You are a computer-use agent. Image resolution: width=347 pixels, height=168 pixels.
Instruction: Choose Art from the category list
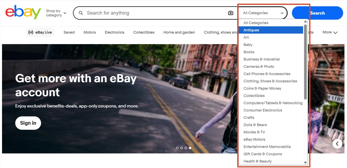pyautogui.click(x=271, y=37)
